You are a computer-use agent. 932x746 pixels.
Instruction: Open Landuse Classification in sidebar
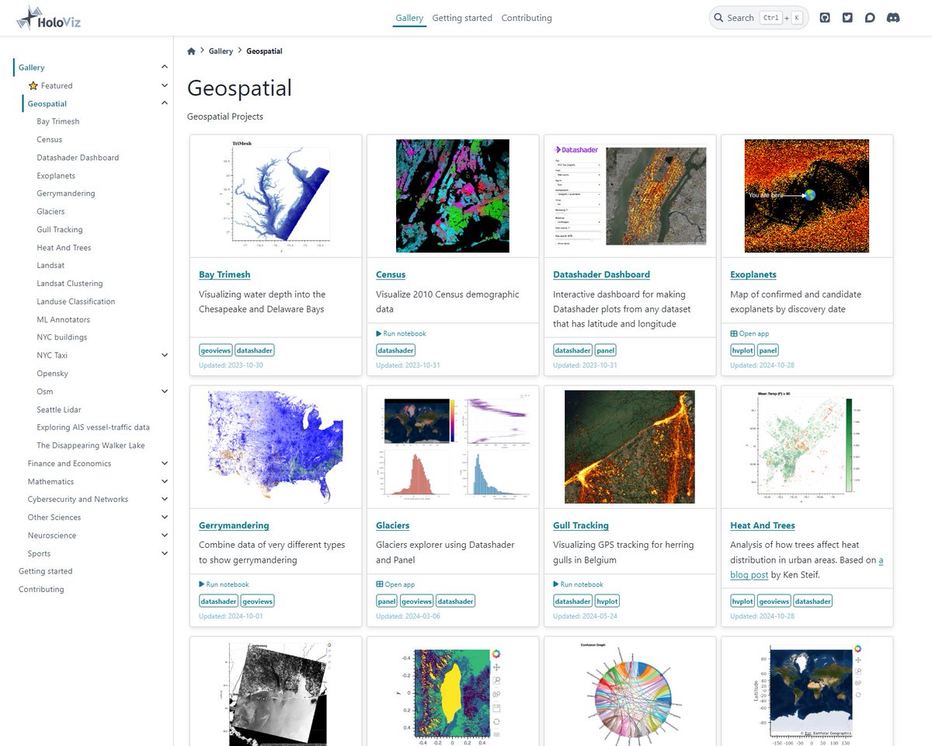point(76,302)
